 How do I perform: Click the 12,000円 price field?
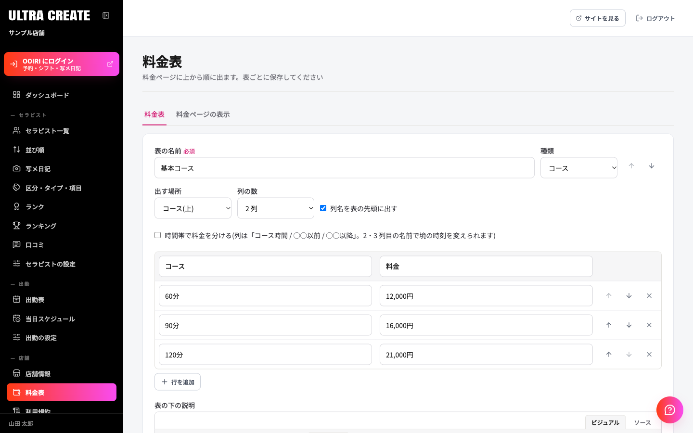[486, 296]
